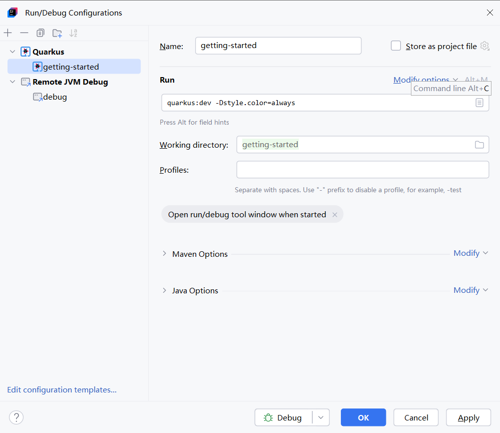Click the Apply button
The width and height of the screenshot is (500, 433).
(468, 417)
